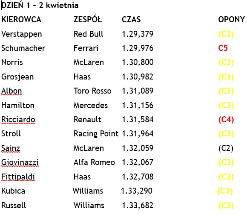Screen dimensions: 247x215
Task: Click the ZESPÓŁ column header
Action: click(x=88, y=19)
